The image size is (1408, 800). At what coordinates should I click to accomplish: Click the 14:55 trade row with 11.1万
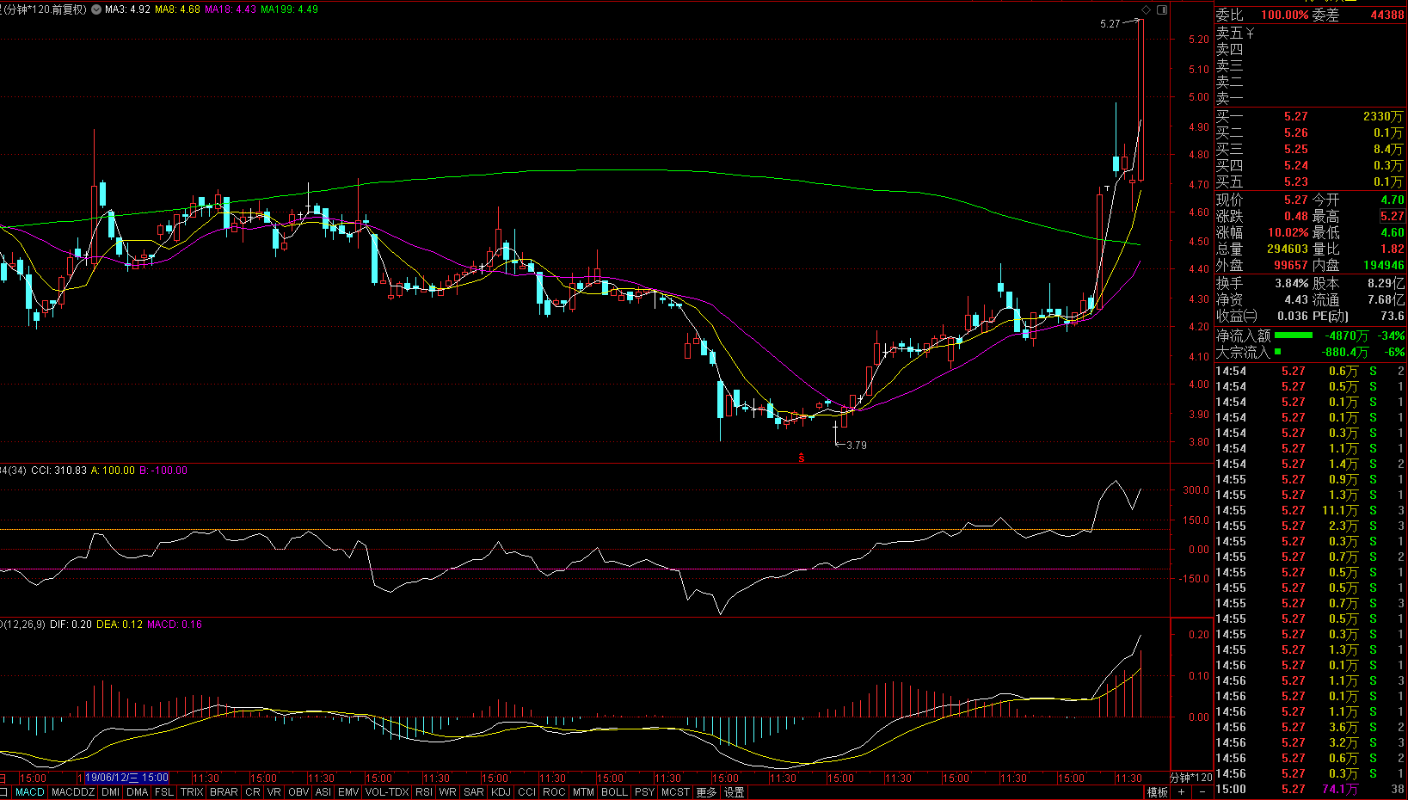click(1311, 510)
